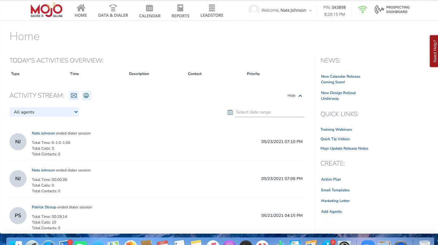
Task: Open the All agents dropdown
Action: pos(44,112)
